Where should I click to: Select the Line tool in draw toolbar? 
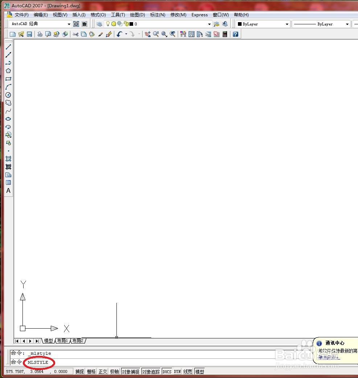(x=8, y=47)
